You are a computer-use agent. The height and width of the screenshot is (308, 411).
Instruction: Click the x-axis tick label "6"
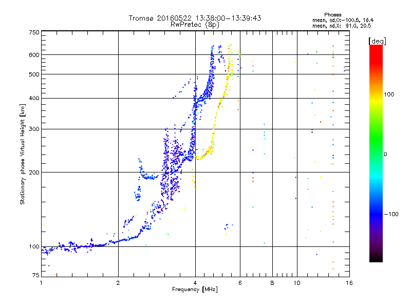pyautogui.click(x=240, y=283)
